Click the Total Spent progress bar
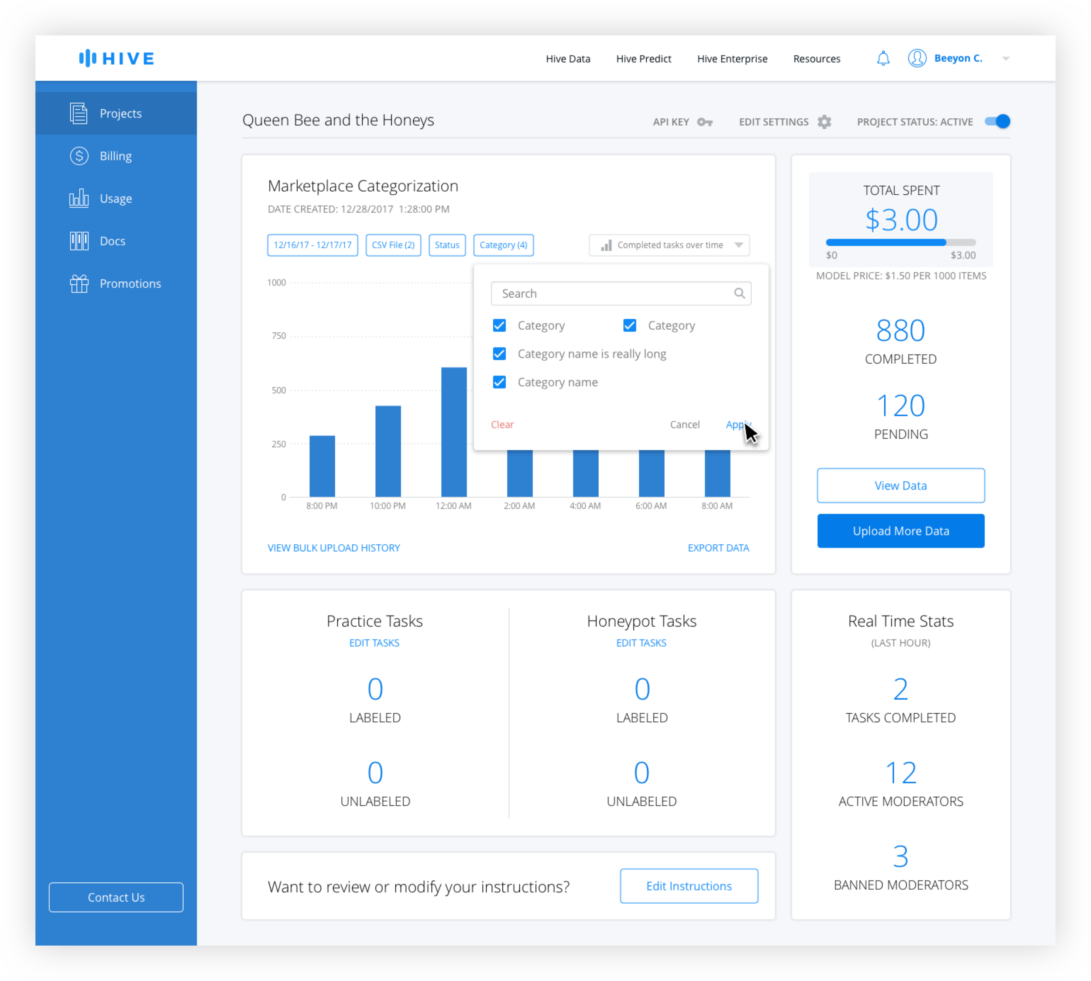1091x981 pixels. pos(900,242)
